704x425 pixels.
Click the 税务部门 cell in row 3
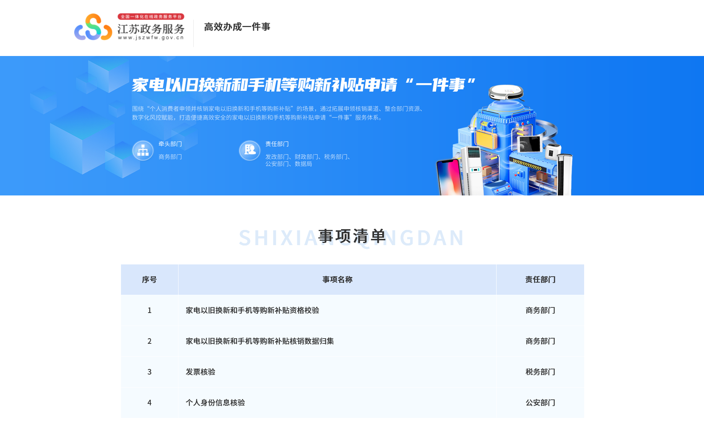pyautogui.click(x=540, y=372)
